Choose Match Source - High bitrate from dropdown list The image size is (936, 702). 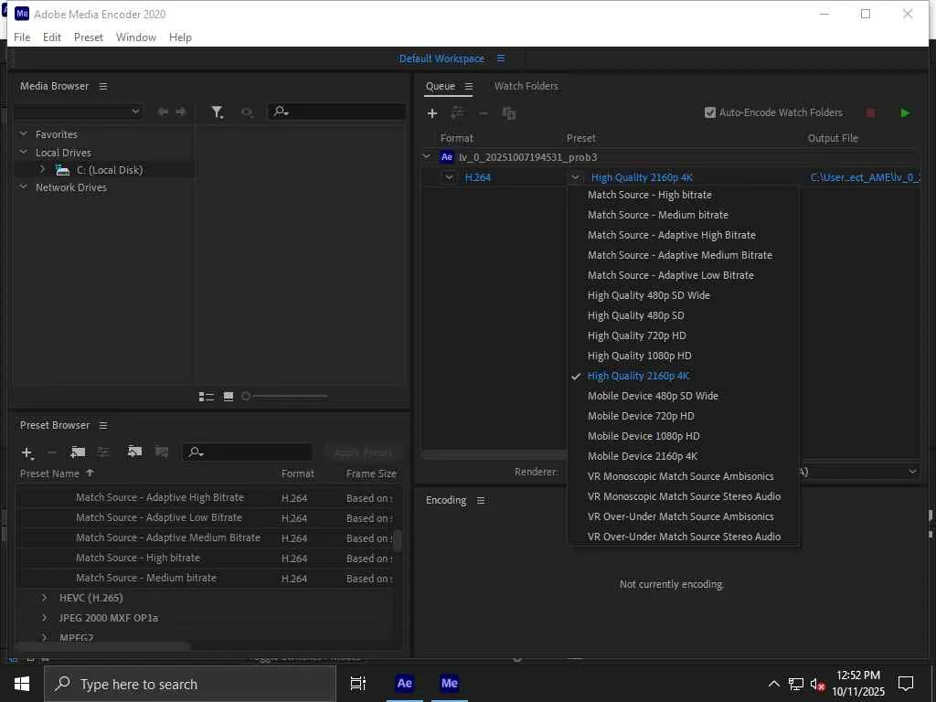point(650,196)
